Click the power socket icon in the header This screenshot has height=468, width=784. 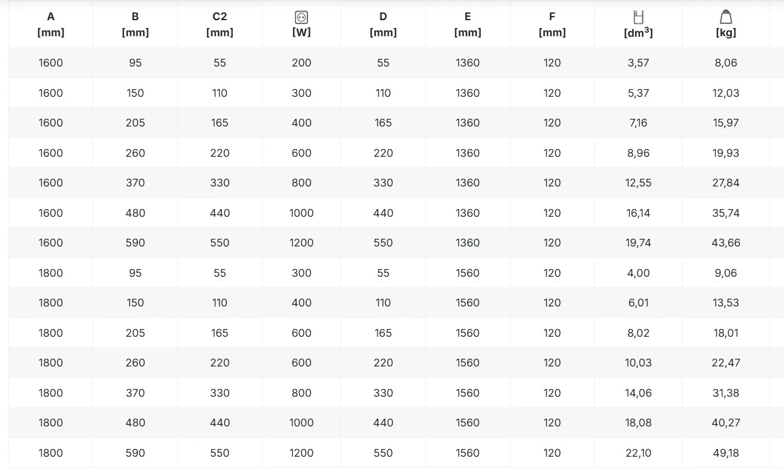point(301,18)
